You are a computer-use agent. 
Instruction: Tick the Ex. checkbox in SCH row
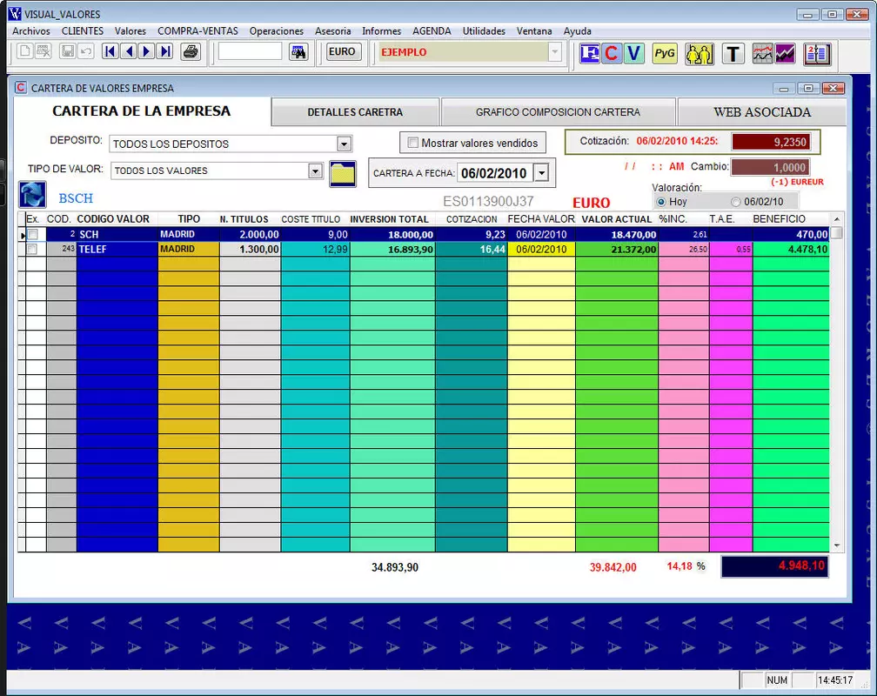tap(32, 234)
